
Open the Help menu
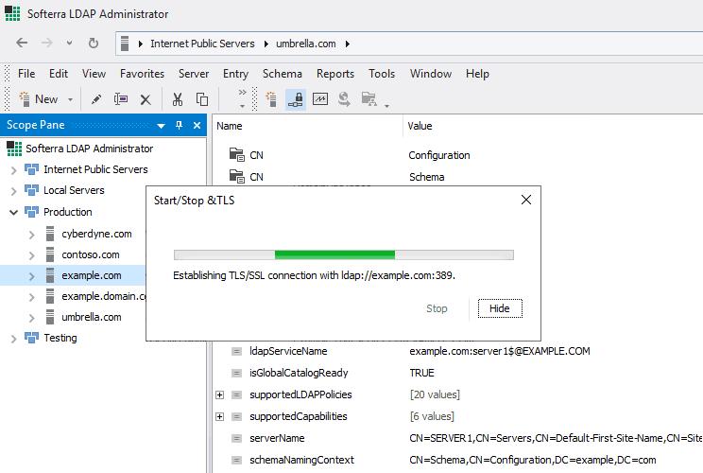coord(477,74)
